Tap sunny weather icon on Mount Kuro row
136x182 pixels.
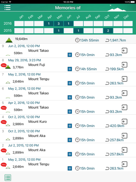click(70, 126)
